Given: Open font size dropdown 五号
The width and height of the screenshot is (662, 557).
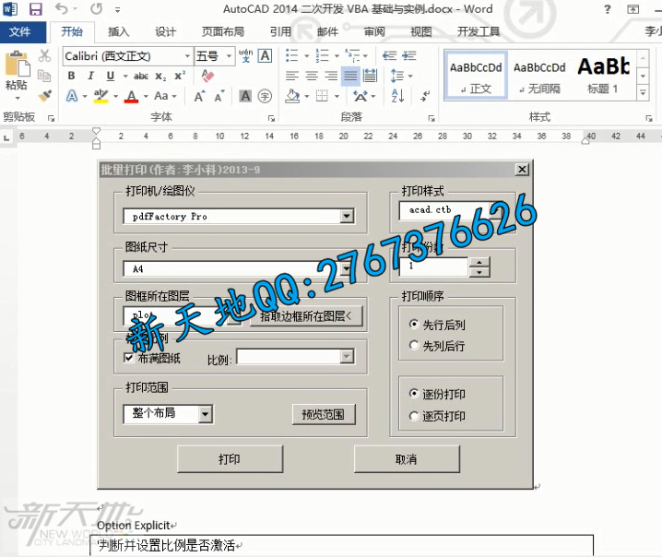Looking at the screenshot, I should coord(229,56).
